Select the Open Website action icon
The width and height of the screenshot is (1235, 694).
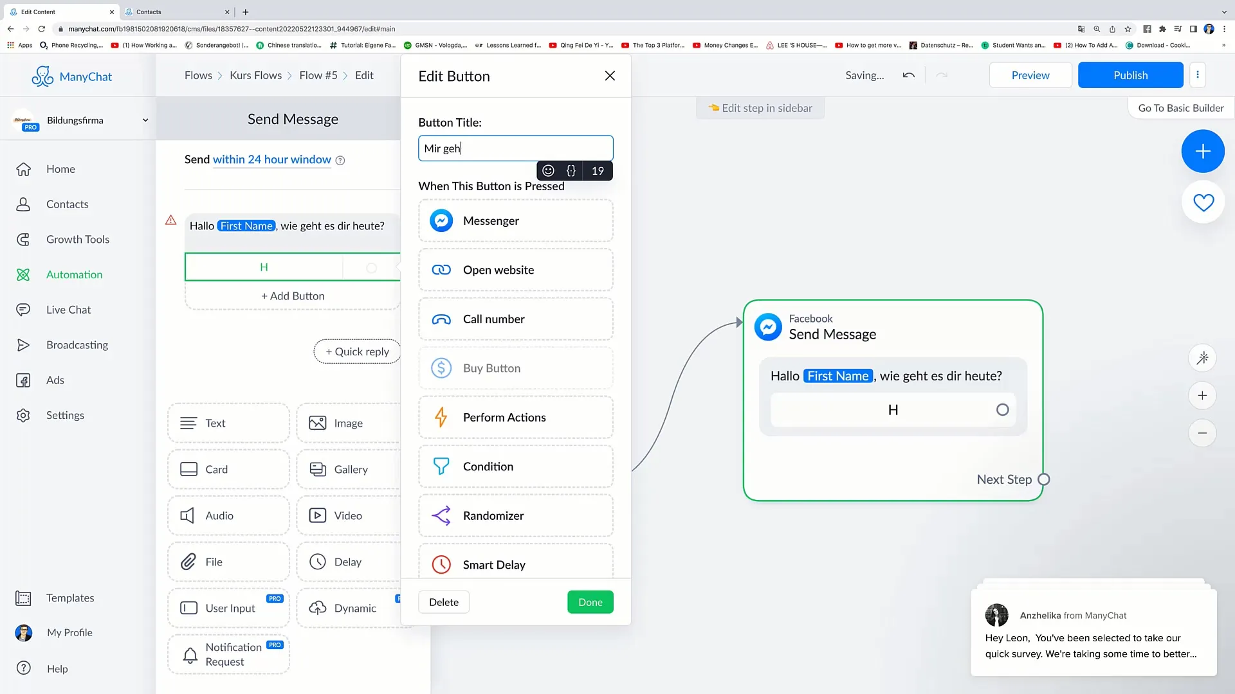(440, 269)
